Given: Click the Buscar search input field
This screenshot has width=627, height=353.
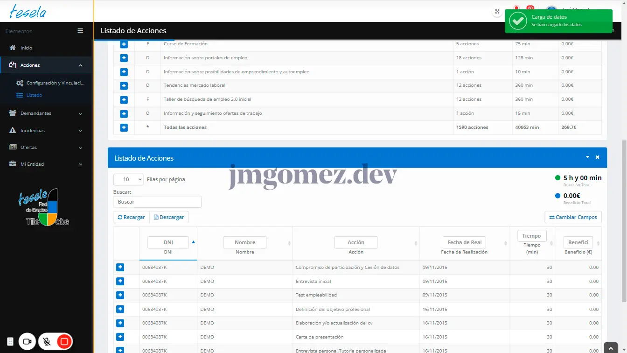Looking at the screenshot, I should (x=157, y=202).
